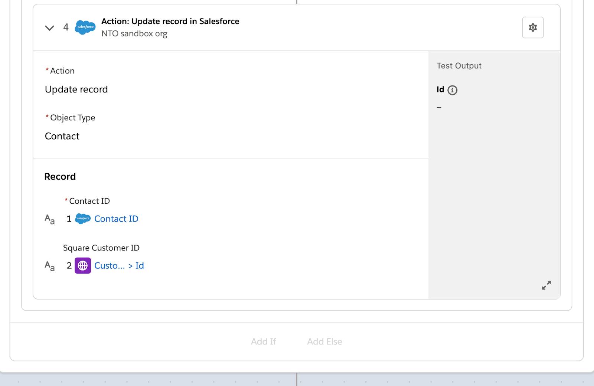Viewport: 594px width, 386px height.
Task: Click the info icon beside Id
Action: [x=452, y=90]
